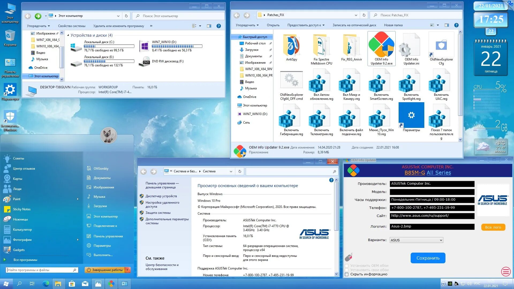
Task: Open Fix Spectre Meltdown CPU folder
Action: click(x=321, y=45)
